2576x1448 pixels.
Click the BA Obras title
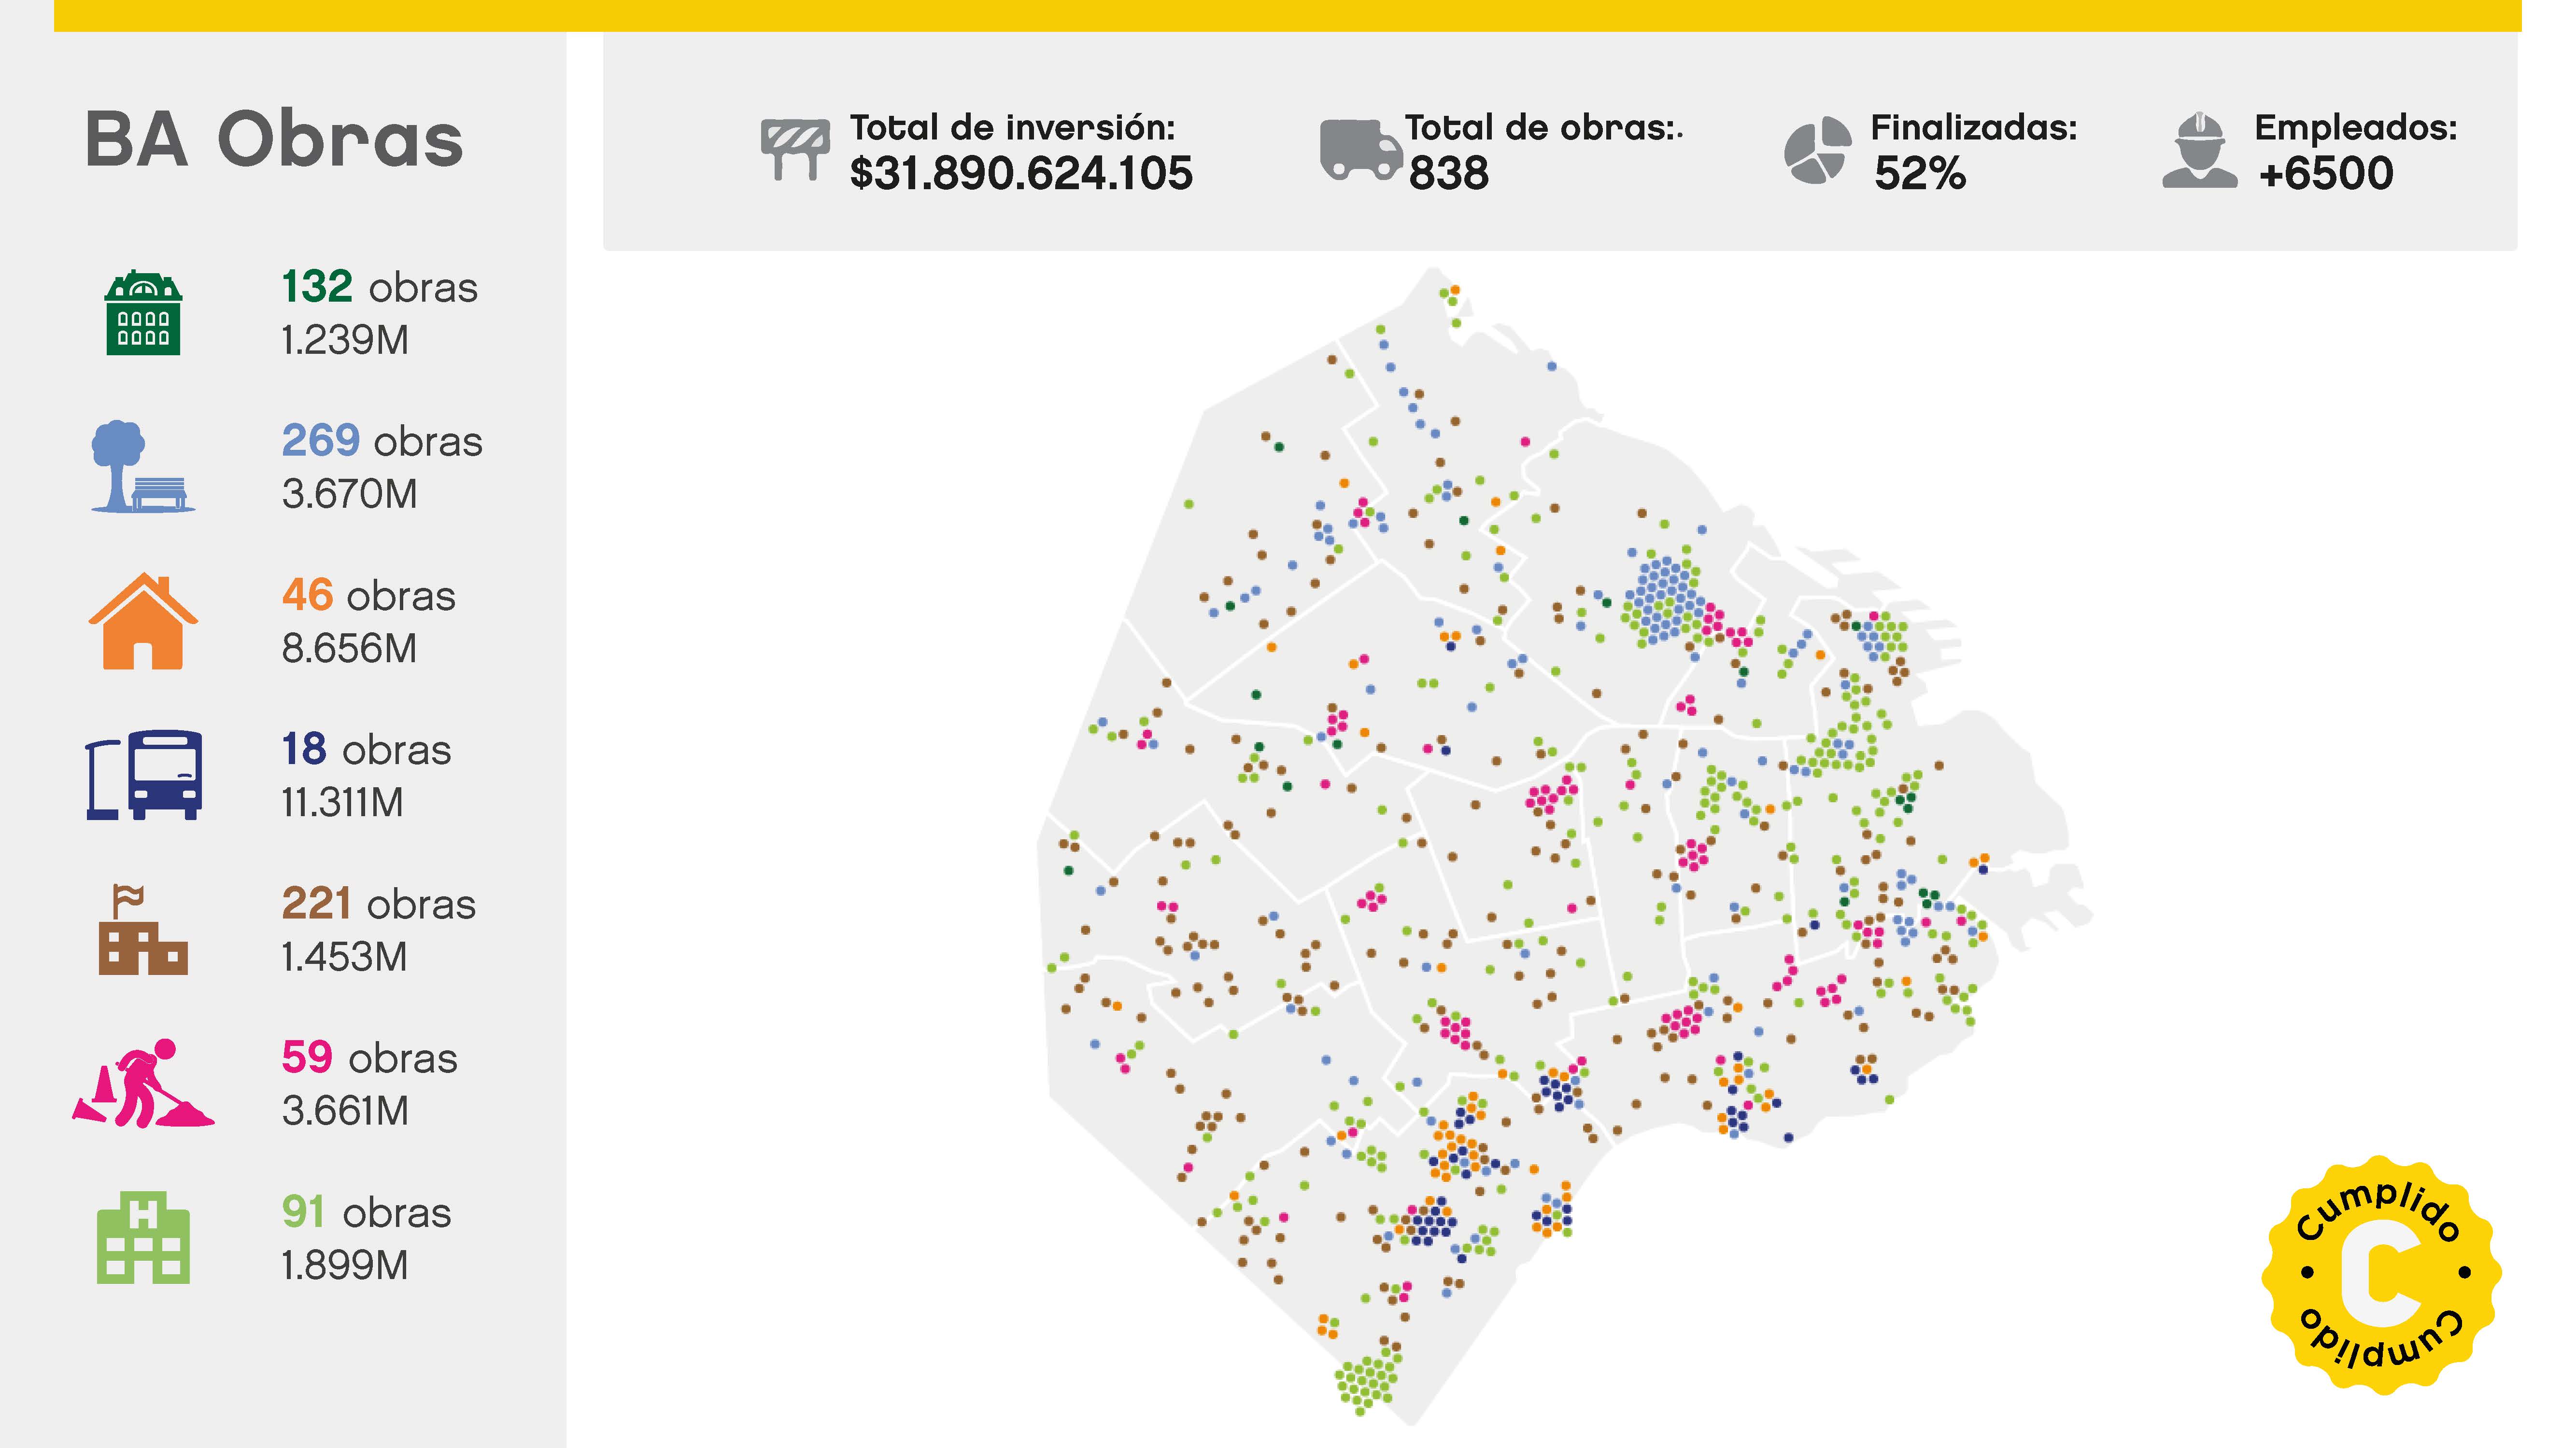click(274, 140)
